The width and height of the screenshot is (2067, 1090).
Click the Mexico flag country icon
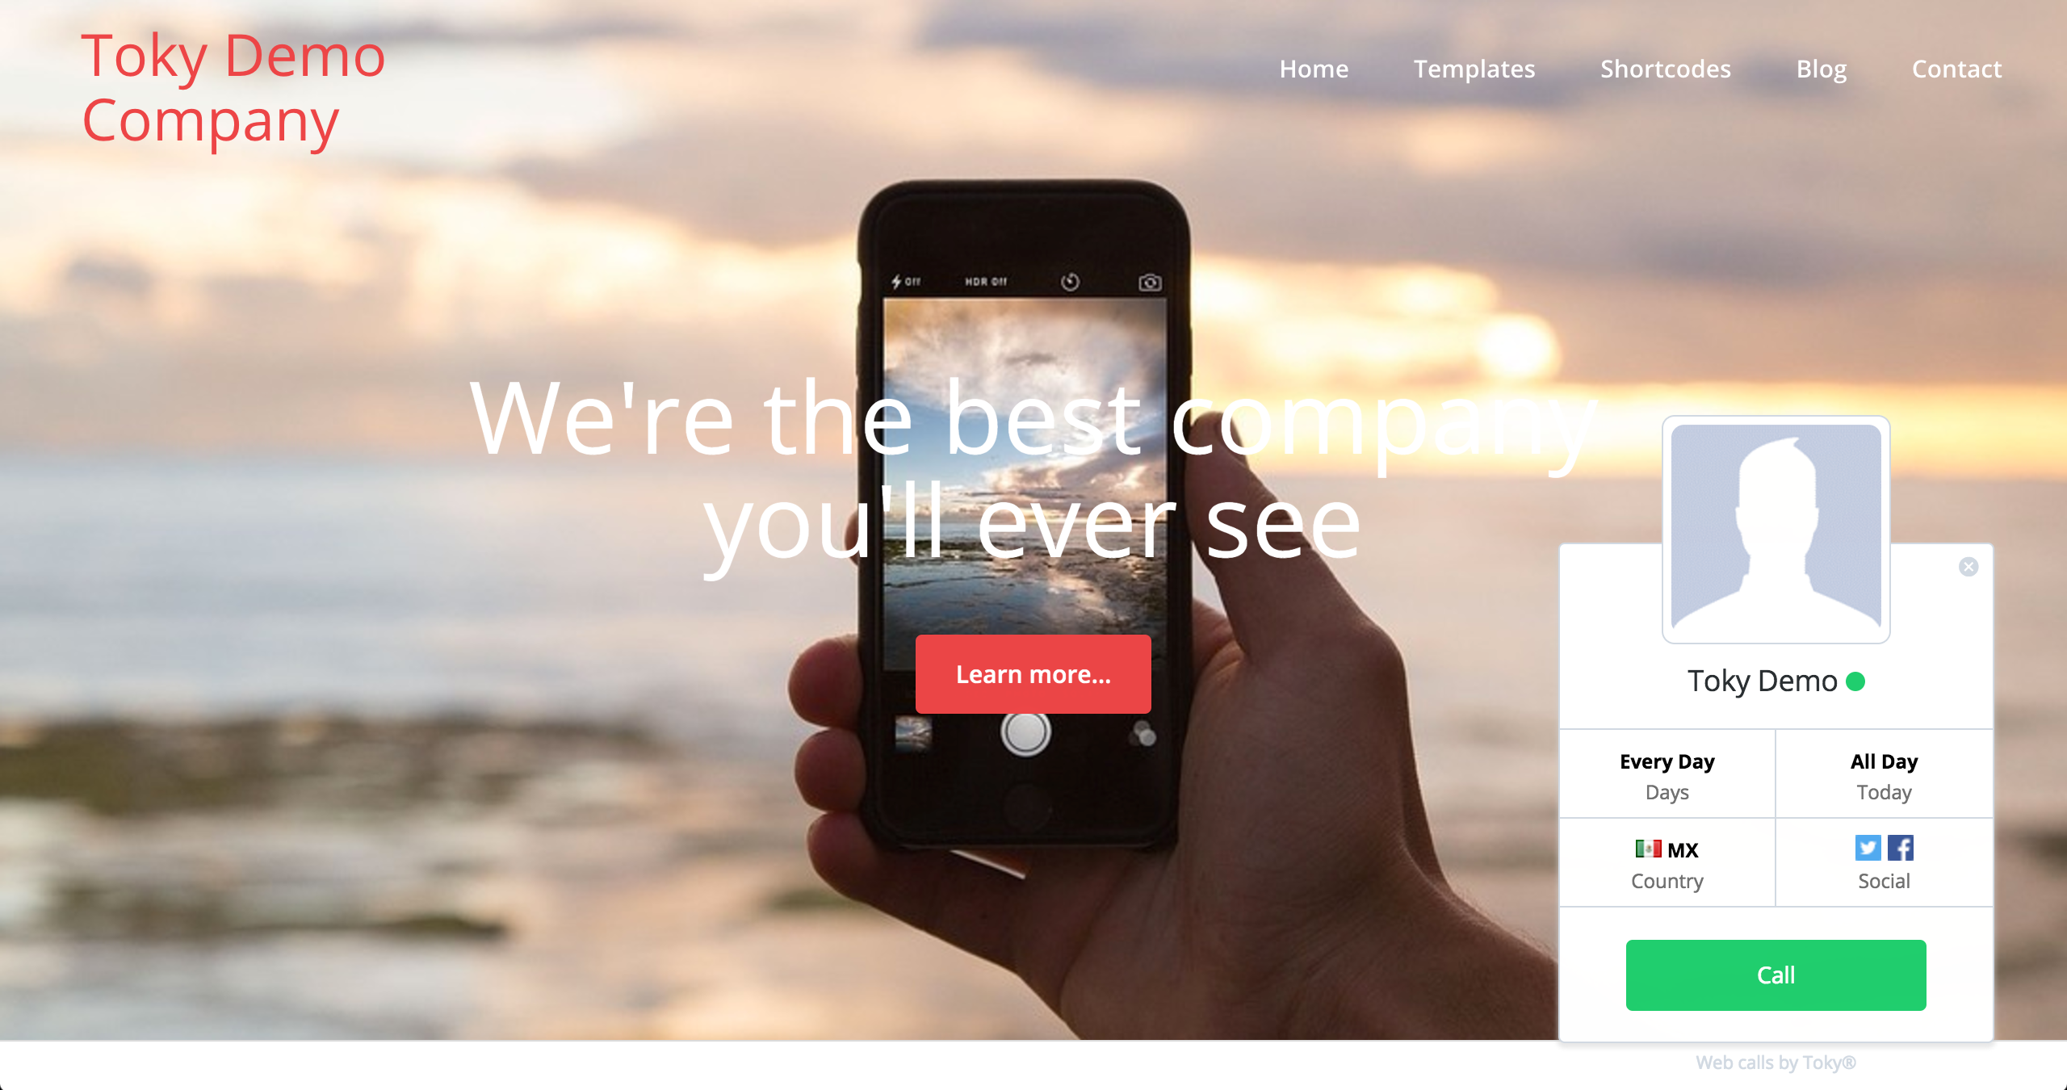(x=1649, y=851)
